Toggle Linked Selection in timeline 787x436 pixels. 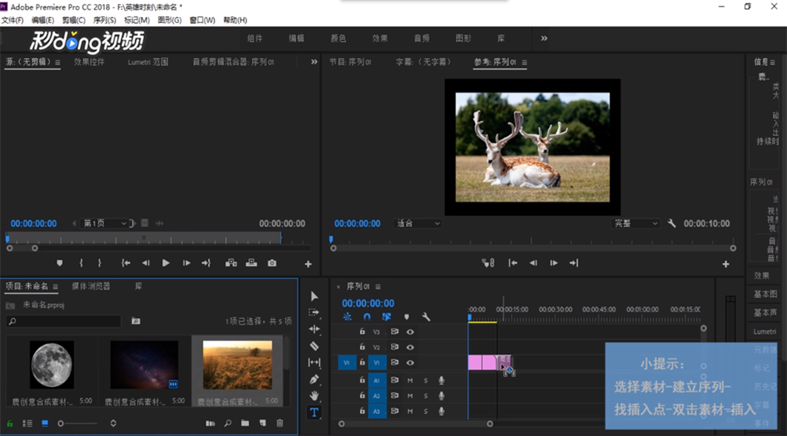(x=386, y=317)
